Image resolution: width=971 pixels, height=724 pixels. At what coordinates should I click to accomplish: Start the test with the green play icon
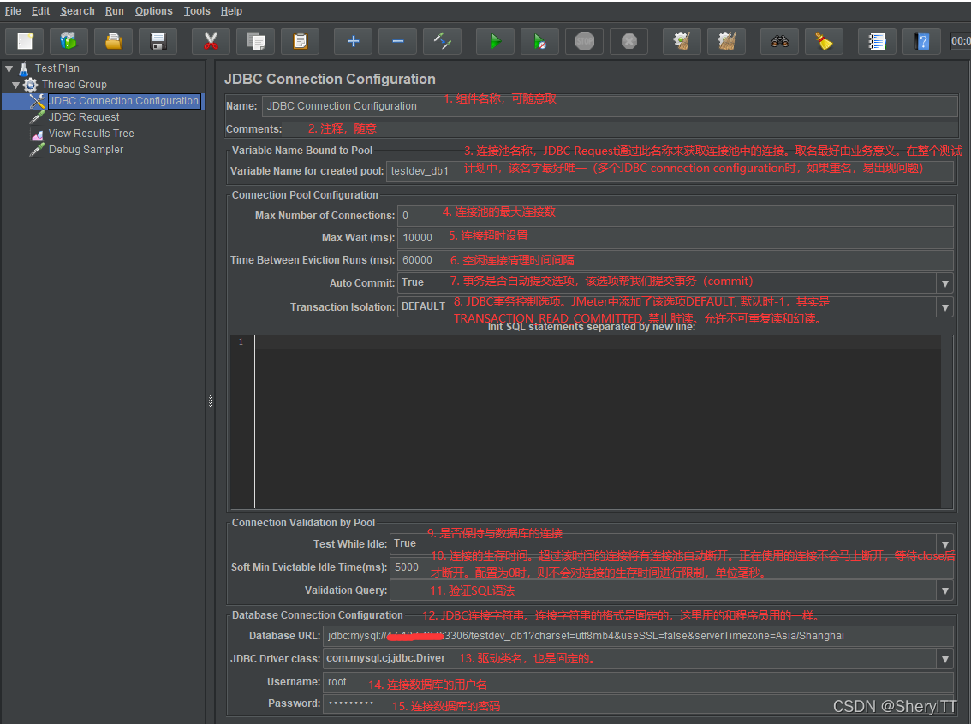[x=495, y=40]
